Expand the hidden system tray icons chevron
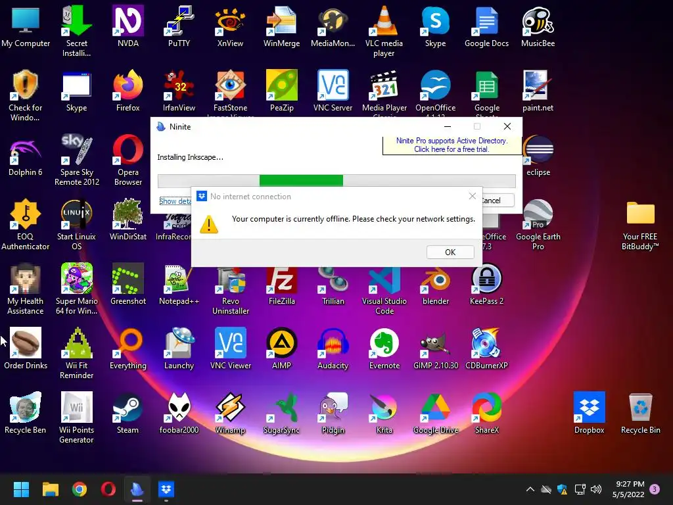 [x=530, y=489]
